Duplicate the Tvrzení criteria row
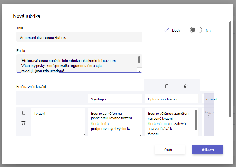 point(24,113)
